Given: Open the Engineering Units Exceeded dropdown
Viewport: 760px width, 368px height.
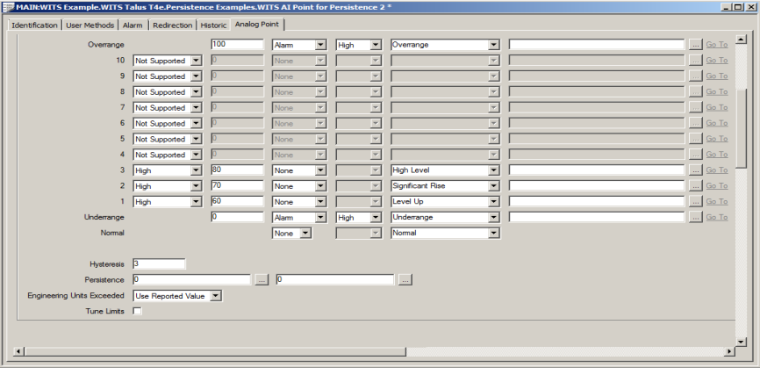Looking at the screenshot, I should point(216,296).
